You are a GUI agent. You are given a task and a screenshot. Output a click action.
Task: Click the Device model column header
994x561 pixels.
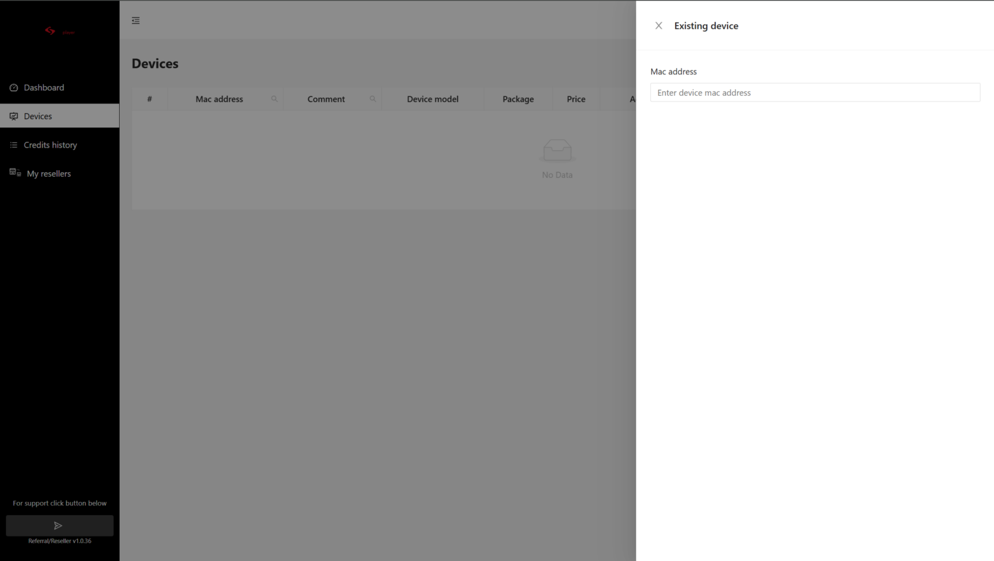point(432,98)
